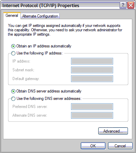Close the TCP/IP Properties dialog

[131, 5]
